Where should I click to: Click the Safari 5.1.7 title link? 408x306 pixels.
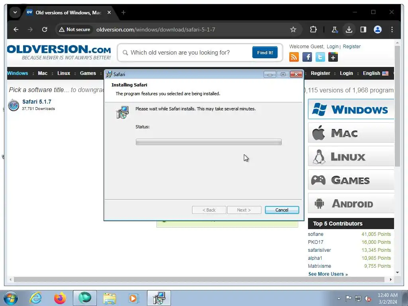tap(37, 102)
